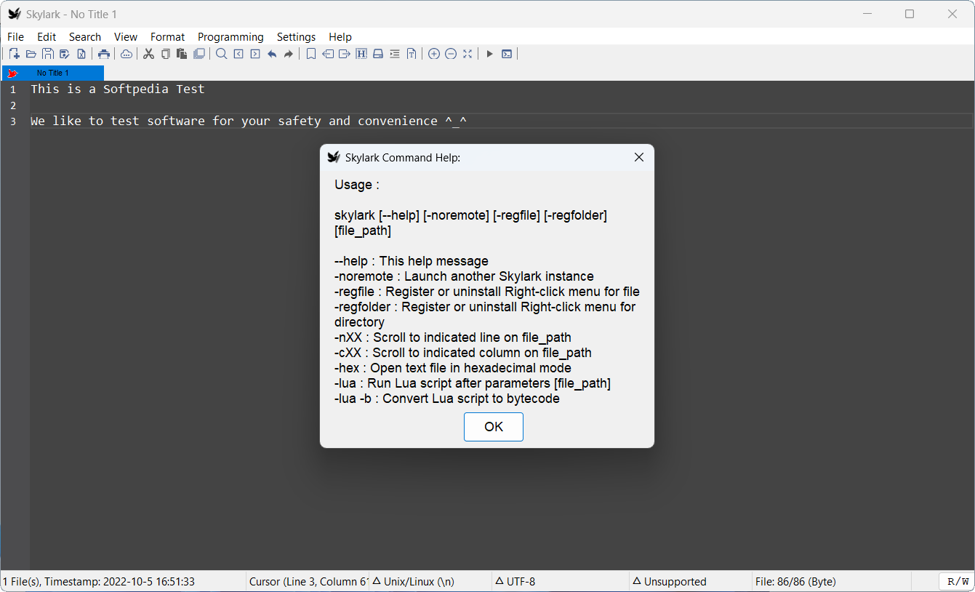The image size is (975, 592).
Task: Click the find next right-arrow box icon
Action: [255, 54]
